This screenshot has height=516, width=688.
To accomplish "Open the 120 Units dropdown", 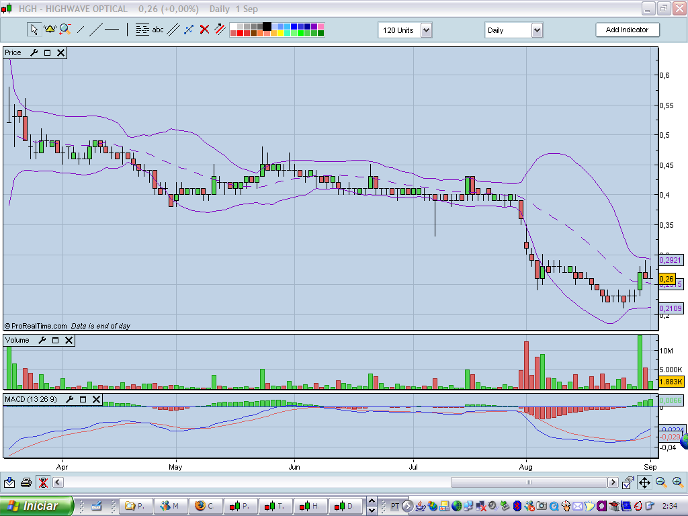I will 426,30.
